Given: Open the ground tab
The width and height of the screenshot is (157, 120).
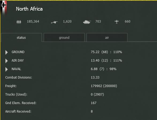Looking at the screenshot, I should click(x=64, y=38).
